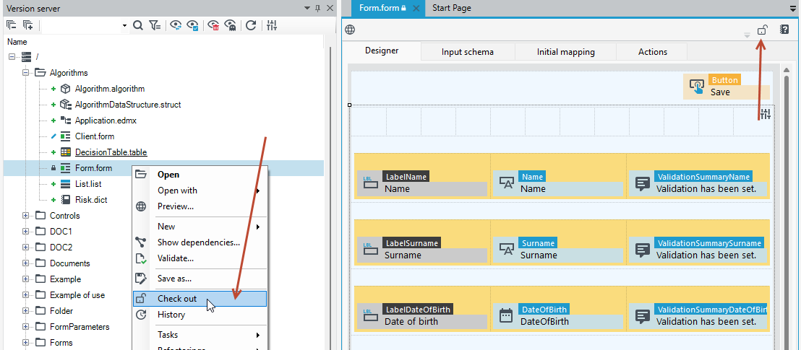Pin the Version server panel
The height and width of the screenshot is (350, 801).
point(318,8)
